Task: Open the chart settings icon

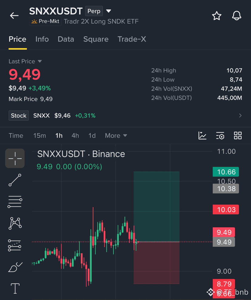Action: tap(220, 136)
